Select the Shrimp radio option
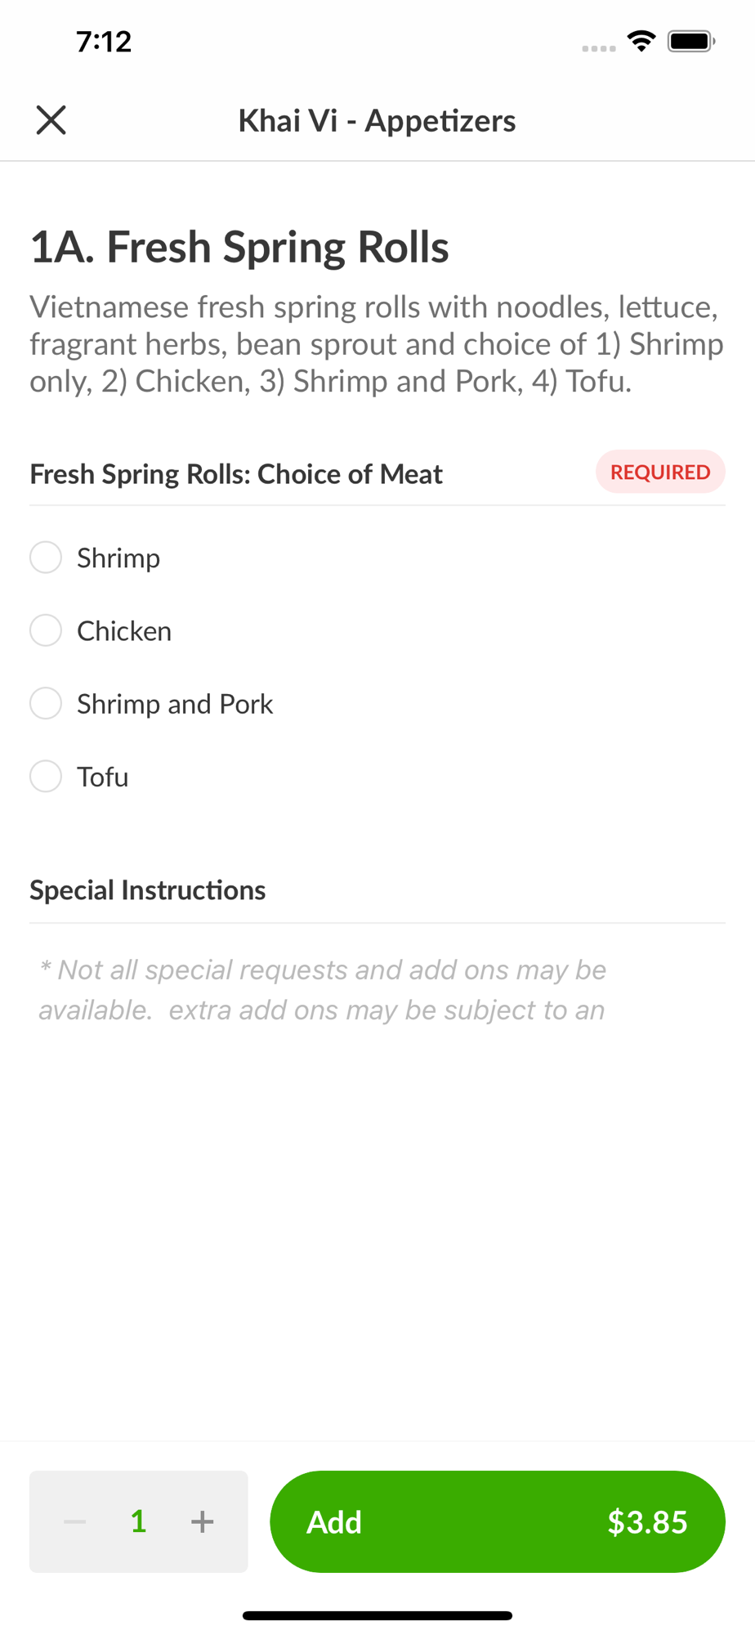The height and width of the screenshot is (1635, 755). pos(46,558)
